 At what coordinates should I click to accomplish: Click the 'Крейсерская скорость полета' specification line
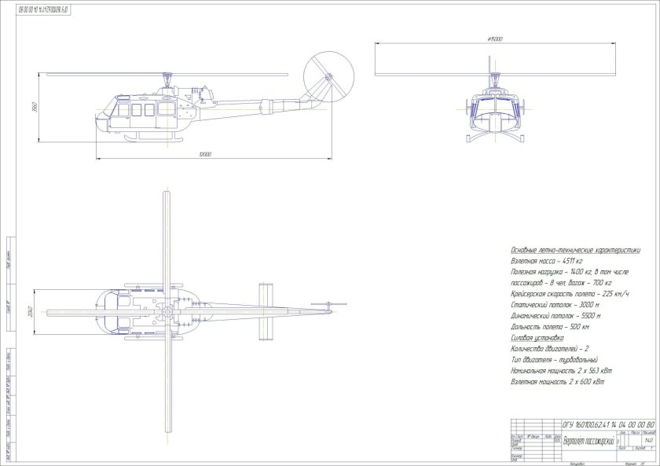click(x=565, y=292)
